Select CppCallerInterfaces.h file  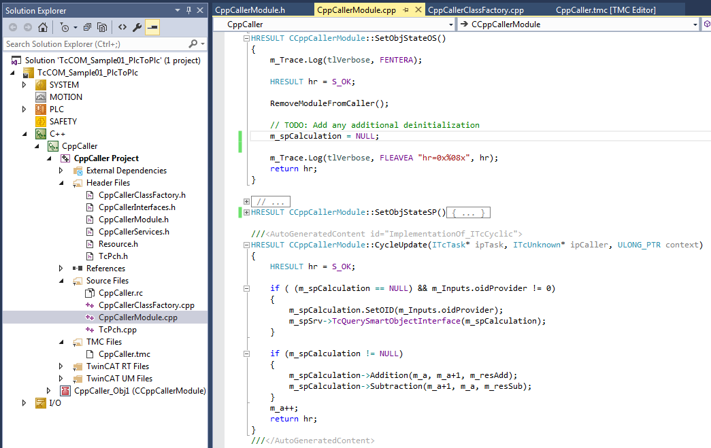click(x=137, y=207)
